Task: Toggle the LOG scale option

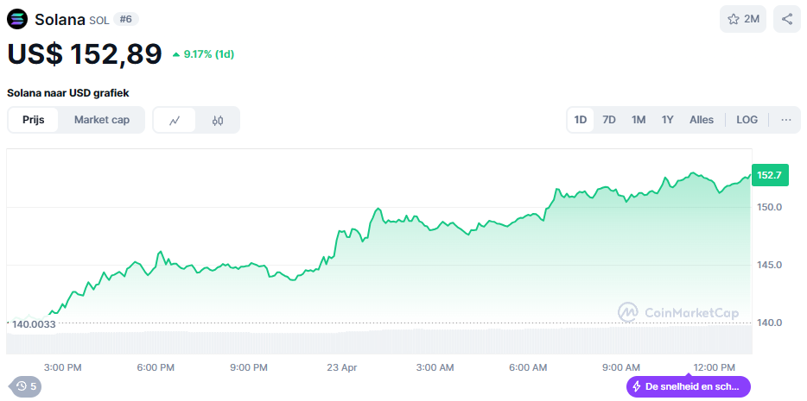Action: (747, 120)
